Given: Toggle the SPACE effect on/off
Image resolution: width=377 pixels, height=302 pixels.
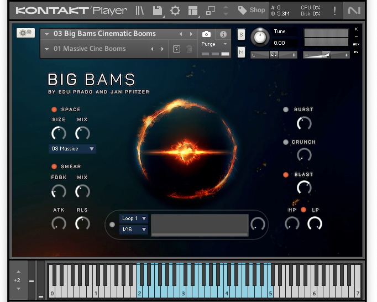Looking at the screenshot, I should (x=54, y=110).
